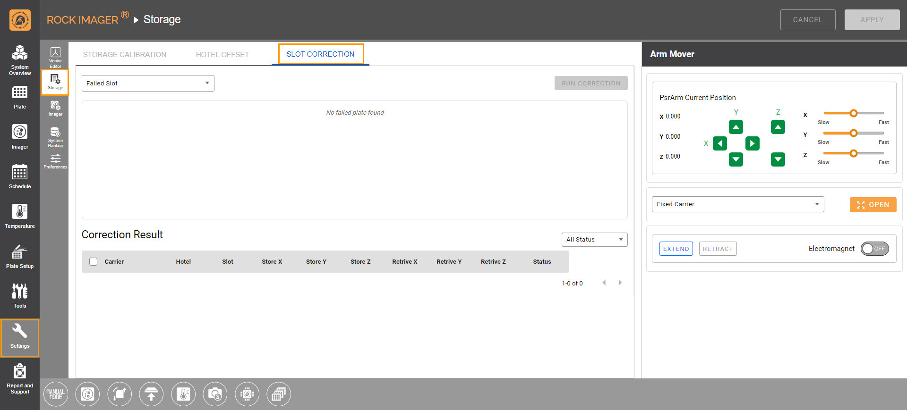
Task: Open the Vector Editor settings icon
Action: click(55, 57)
